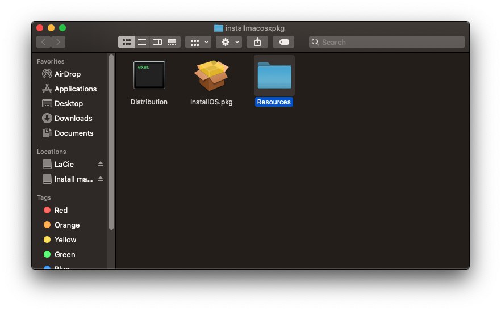This screenshot has width=501, height=311.
Task: Click the Downloads sidebar icon
Action: [47, 118]
